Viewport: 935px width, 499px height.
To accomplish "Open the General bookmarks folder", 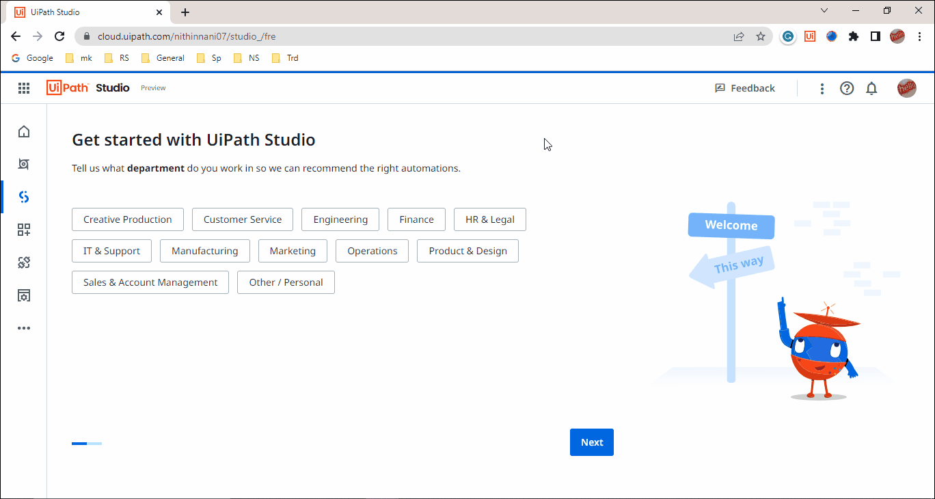I will (x=163, y=58).
